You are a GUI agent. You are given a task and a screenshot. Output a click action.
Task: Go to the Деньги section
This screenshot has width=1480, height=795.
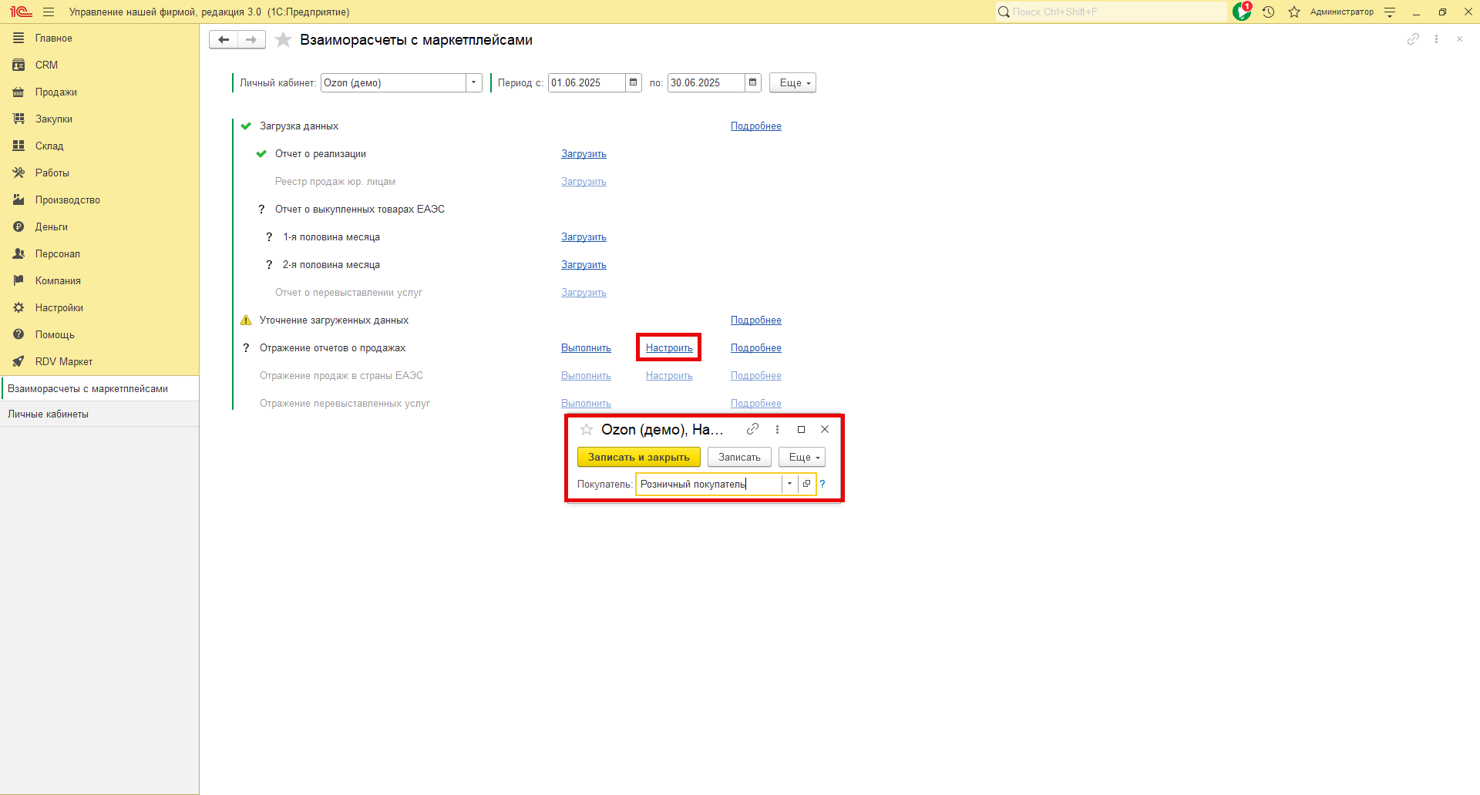click(51, 226)
